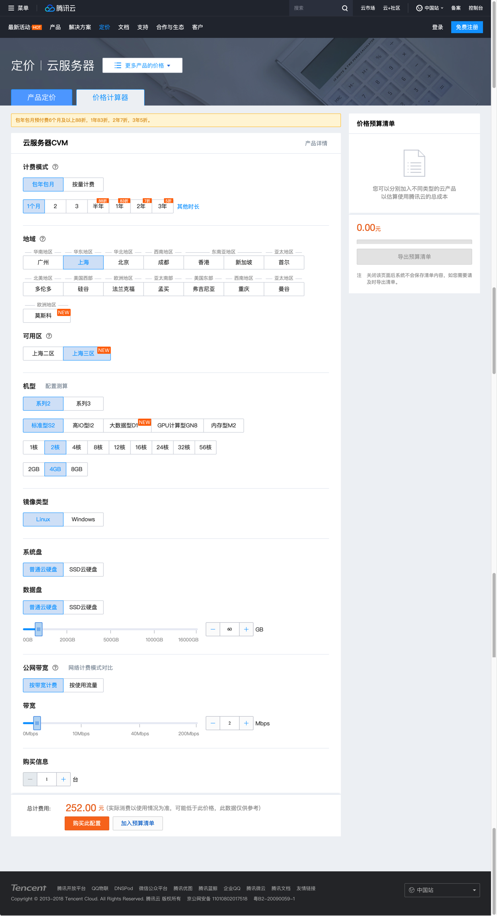Select Windows image type
Screen dimensions: 497x916
pos(83,519)
